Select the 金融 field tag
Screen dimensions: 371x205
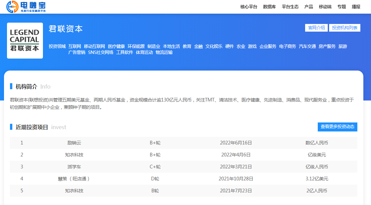pos(199,46)
